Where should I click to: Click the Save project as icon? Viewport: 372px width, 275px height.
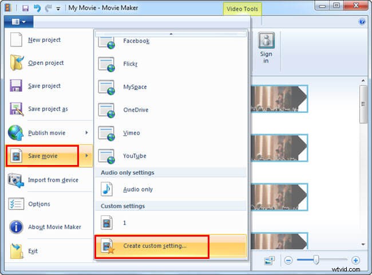click(17, 109)
